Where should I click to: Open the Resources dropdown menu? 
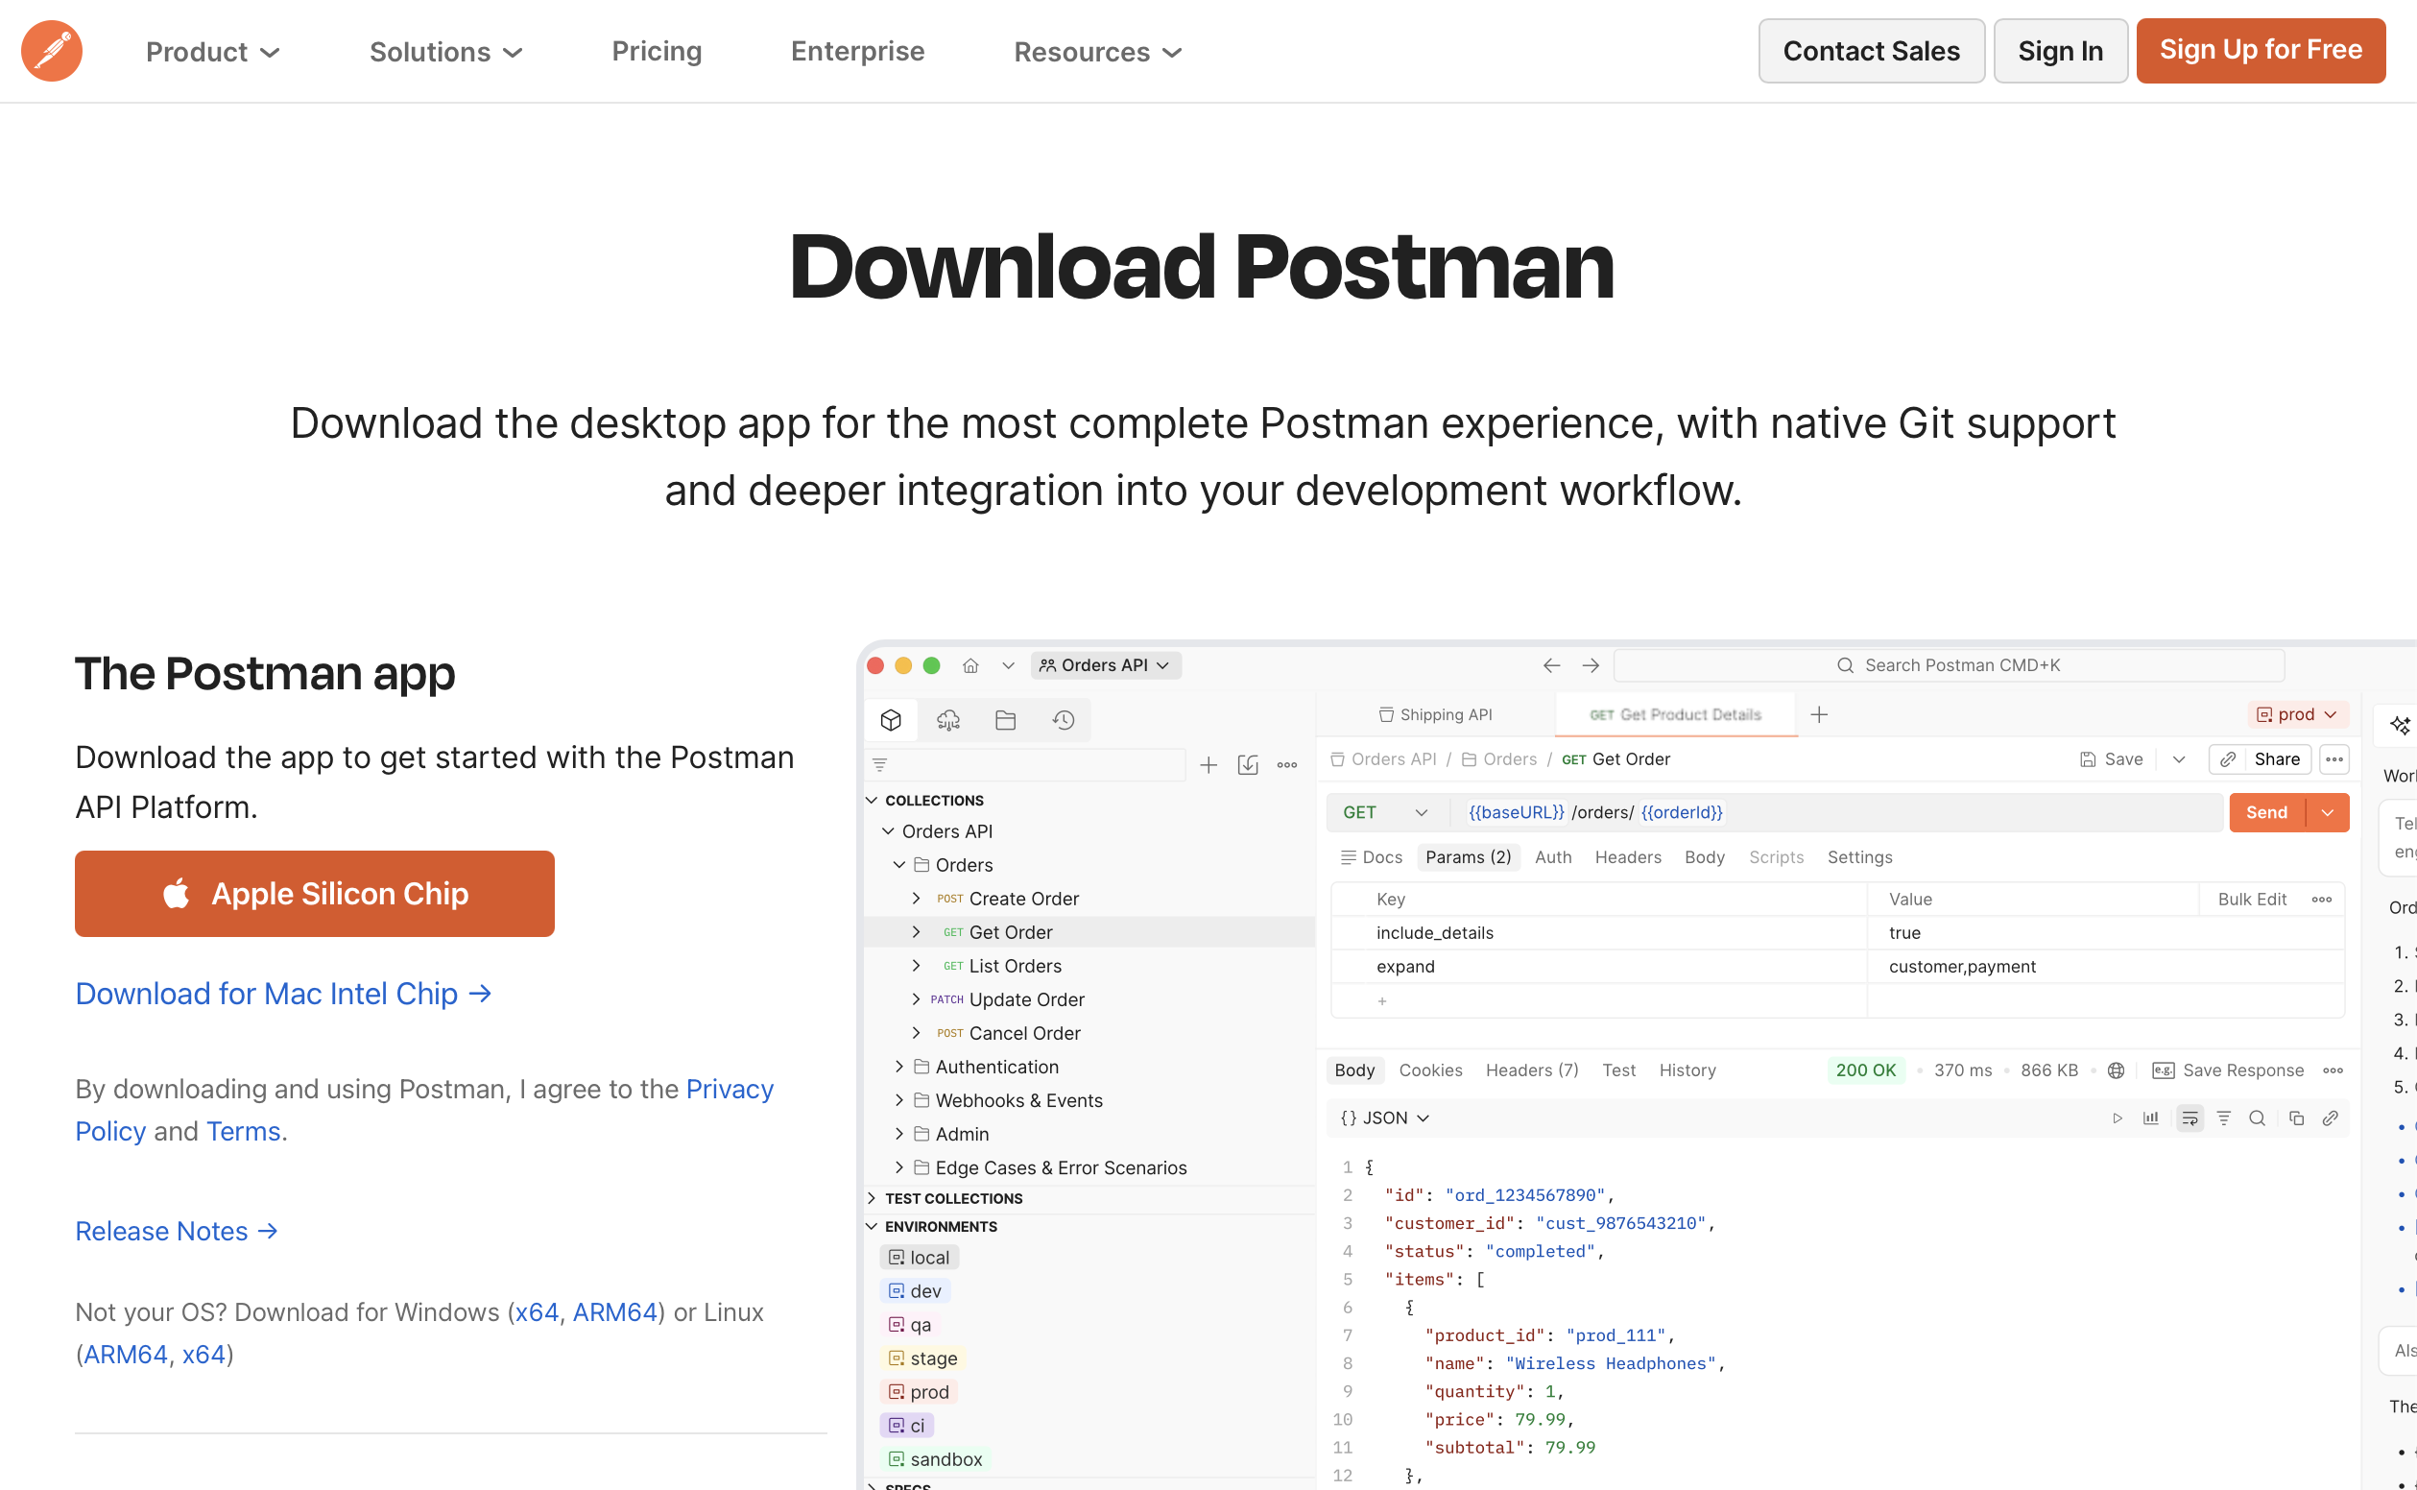point(1098,51)
